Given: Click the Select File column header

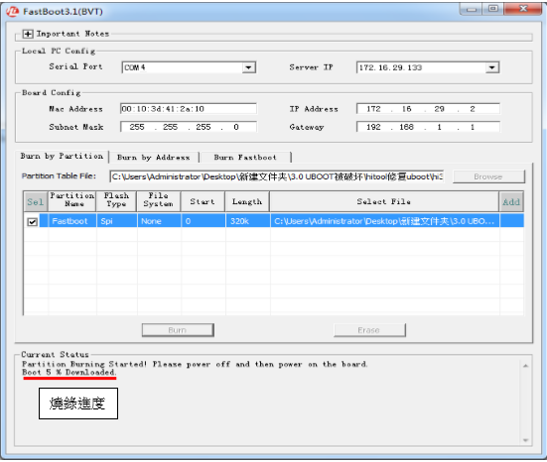Looking at the screenshot, I should coord(384,201).
